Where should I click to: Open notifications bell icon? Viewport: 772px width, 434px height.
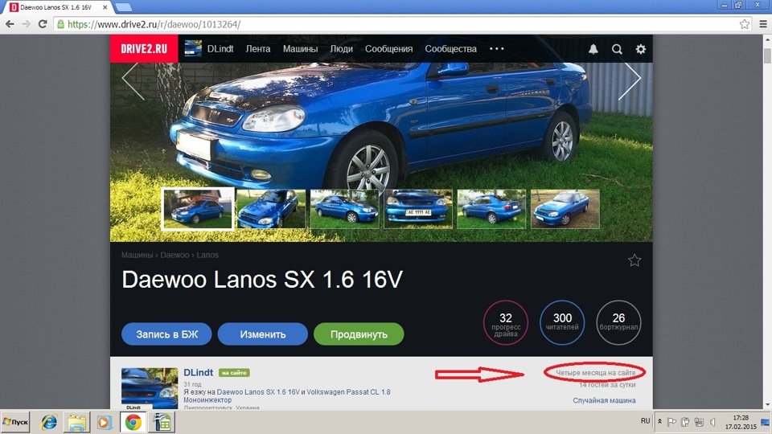click(593, 49)
